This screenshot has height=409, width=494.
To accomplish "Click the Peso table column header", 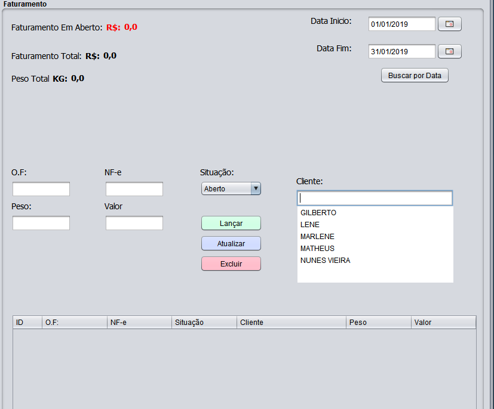I will (379, 323).
